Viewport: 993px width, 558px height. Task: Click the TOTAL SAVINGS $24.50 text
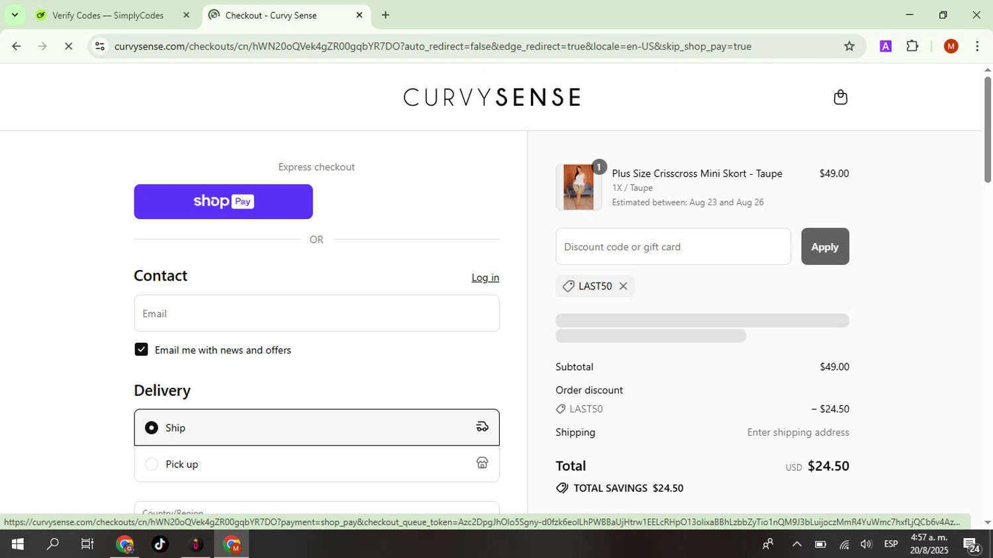[628, 488]
